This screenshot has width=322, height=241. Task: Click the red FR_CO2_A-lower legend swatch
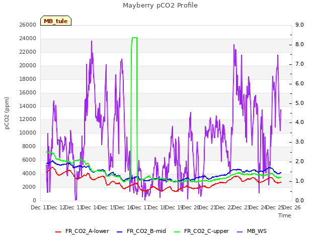[58, 232]
